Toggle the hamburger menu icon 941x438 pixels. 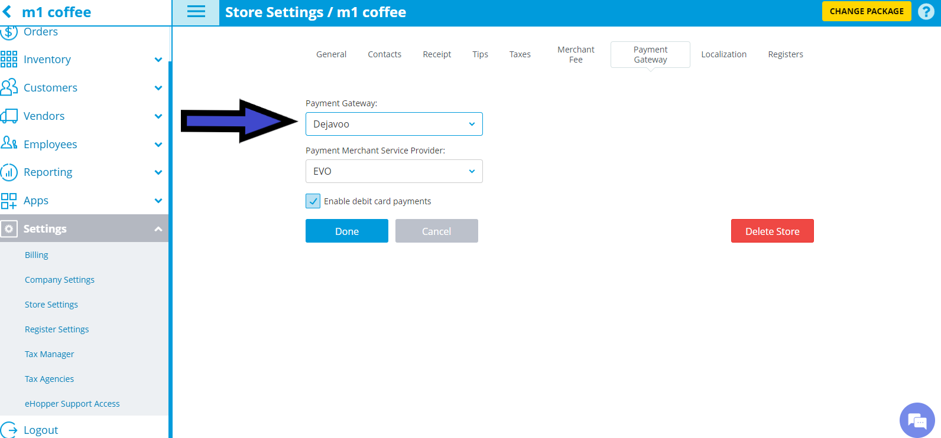click(x=196, y=12)
